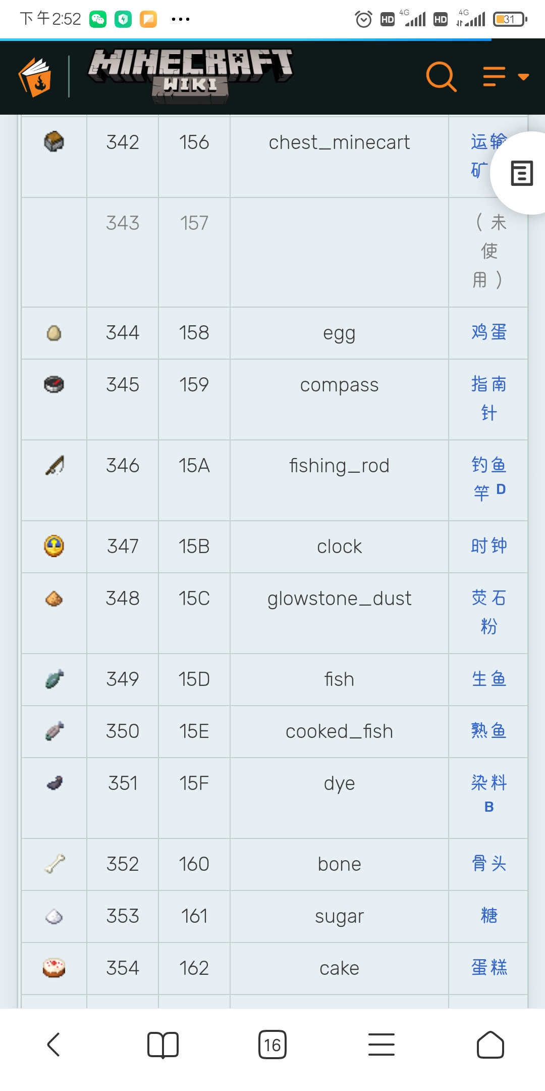
Task: Tap the egg item icon
Action: (x=54, y=333)
